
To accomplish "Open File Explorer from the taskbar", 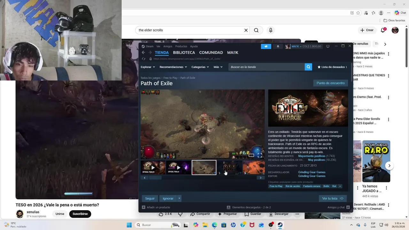I will pyautogui.click(x=205, y=225).
